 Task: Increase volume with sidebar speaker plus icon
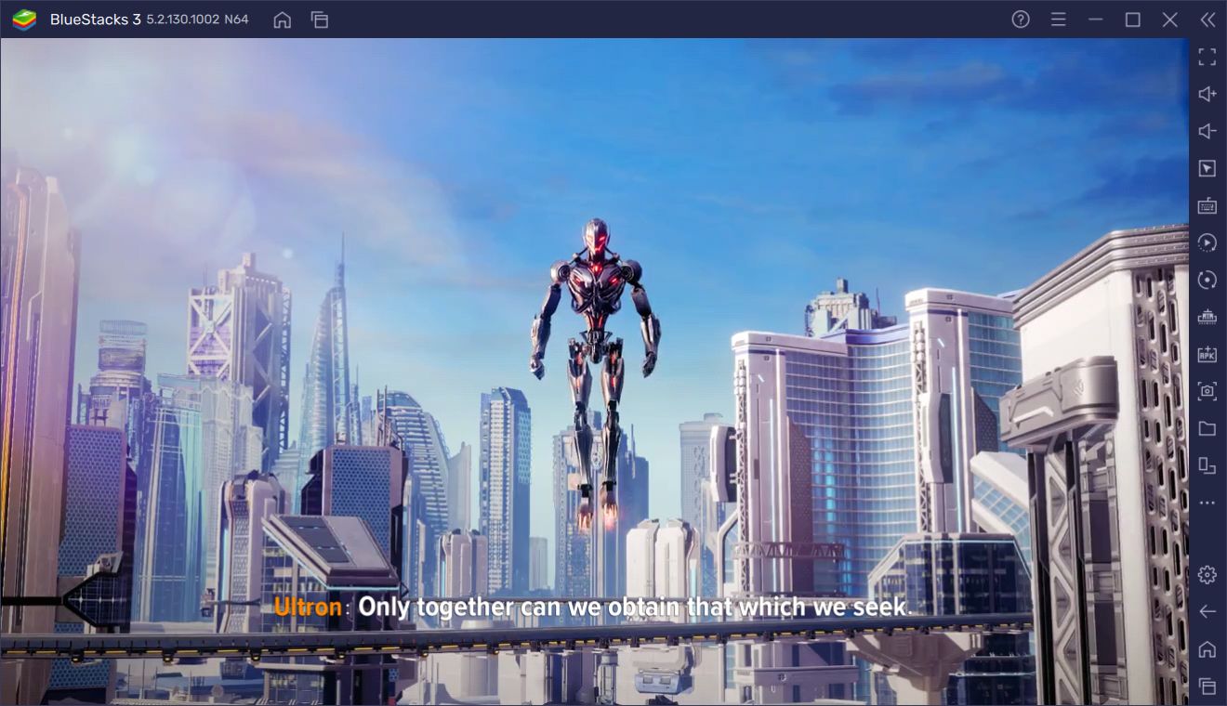tap(1207, 94)
